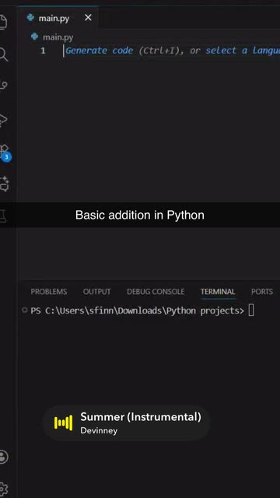Click line number 1 in the gutter

point(43,51)
